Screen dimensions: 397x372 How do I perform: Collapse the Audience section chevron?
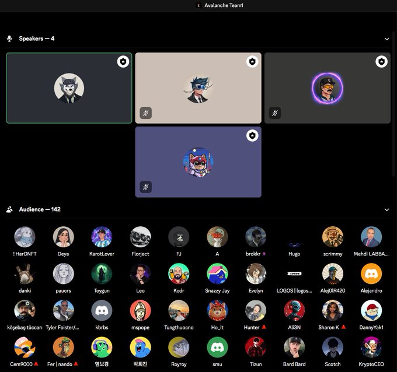point(386,210)
